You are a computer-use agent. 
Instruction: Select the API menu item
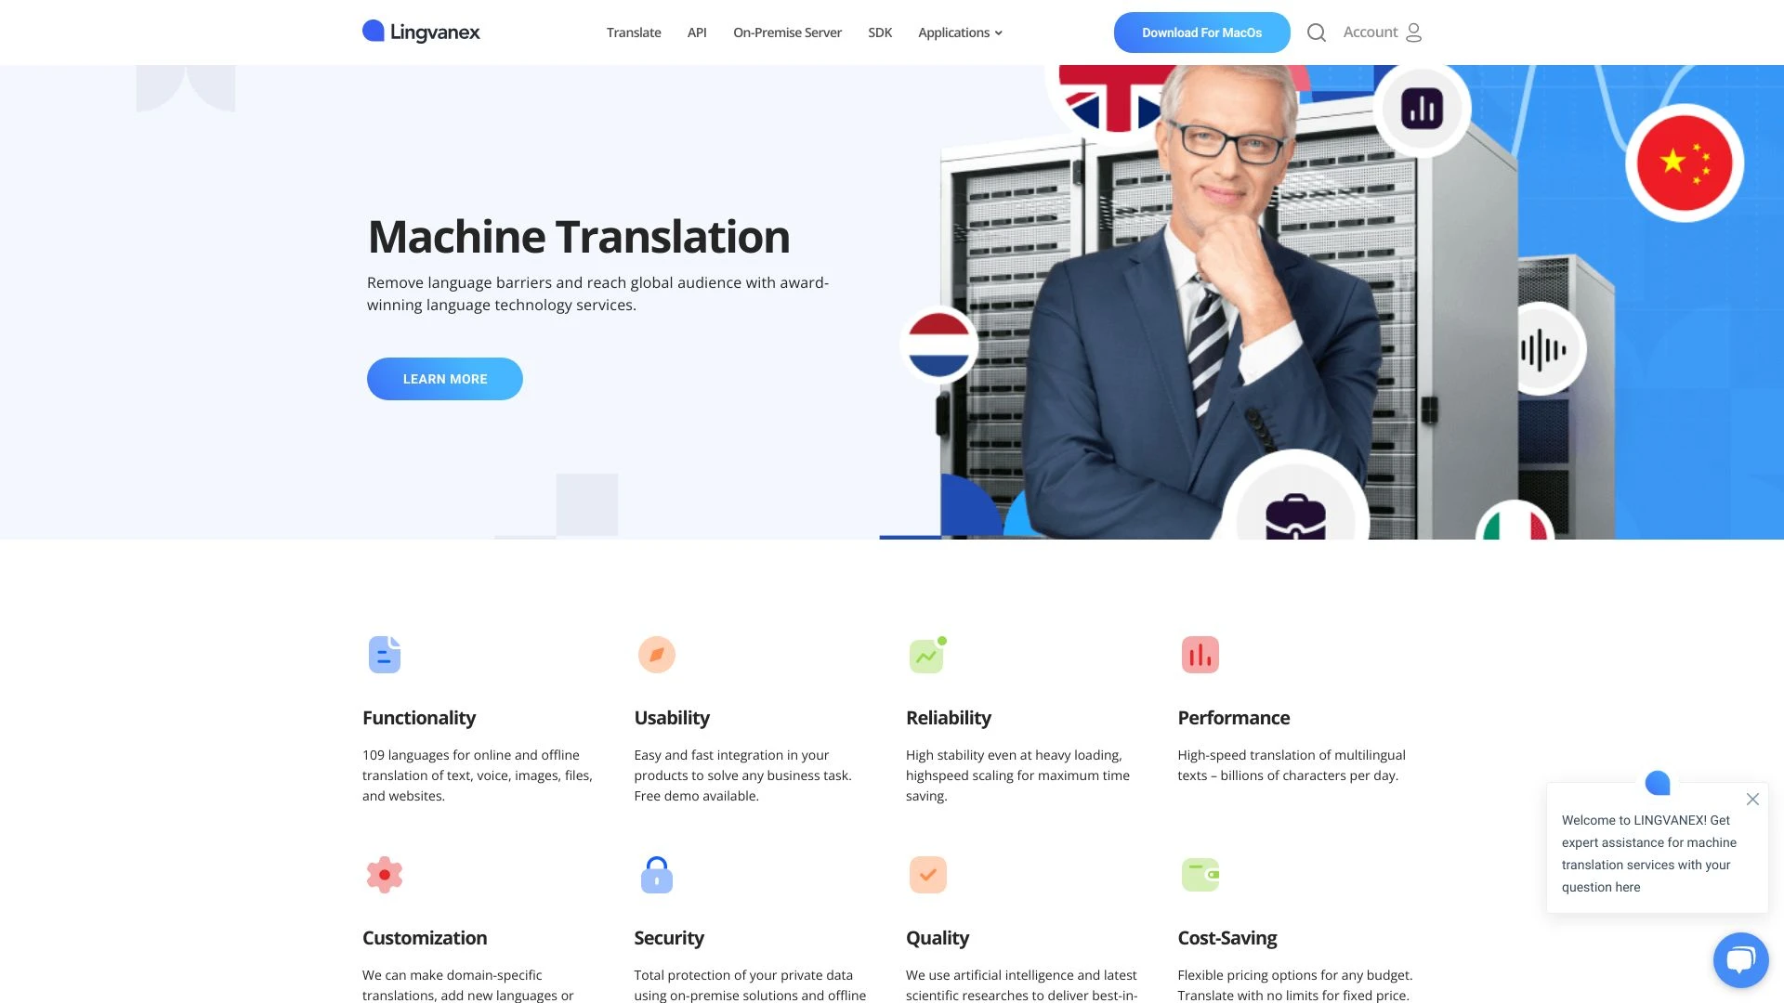click(x=696, y=32)
